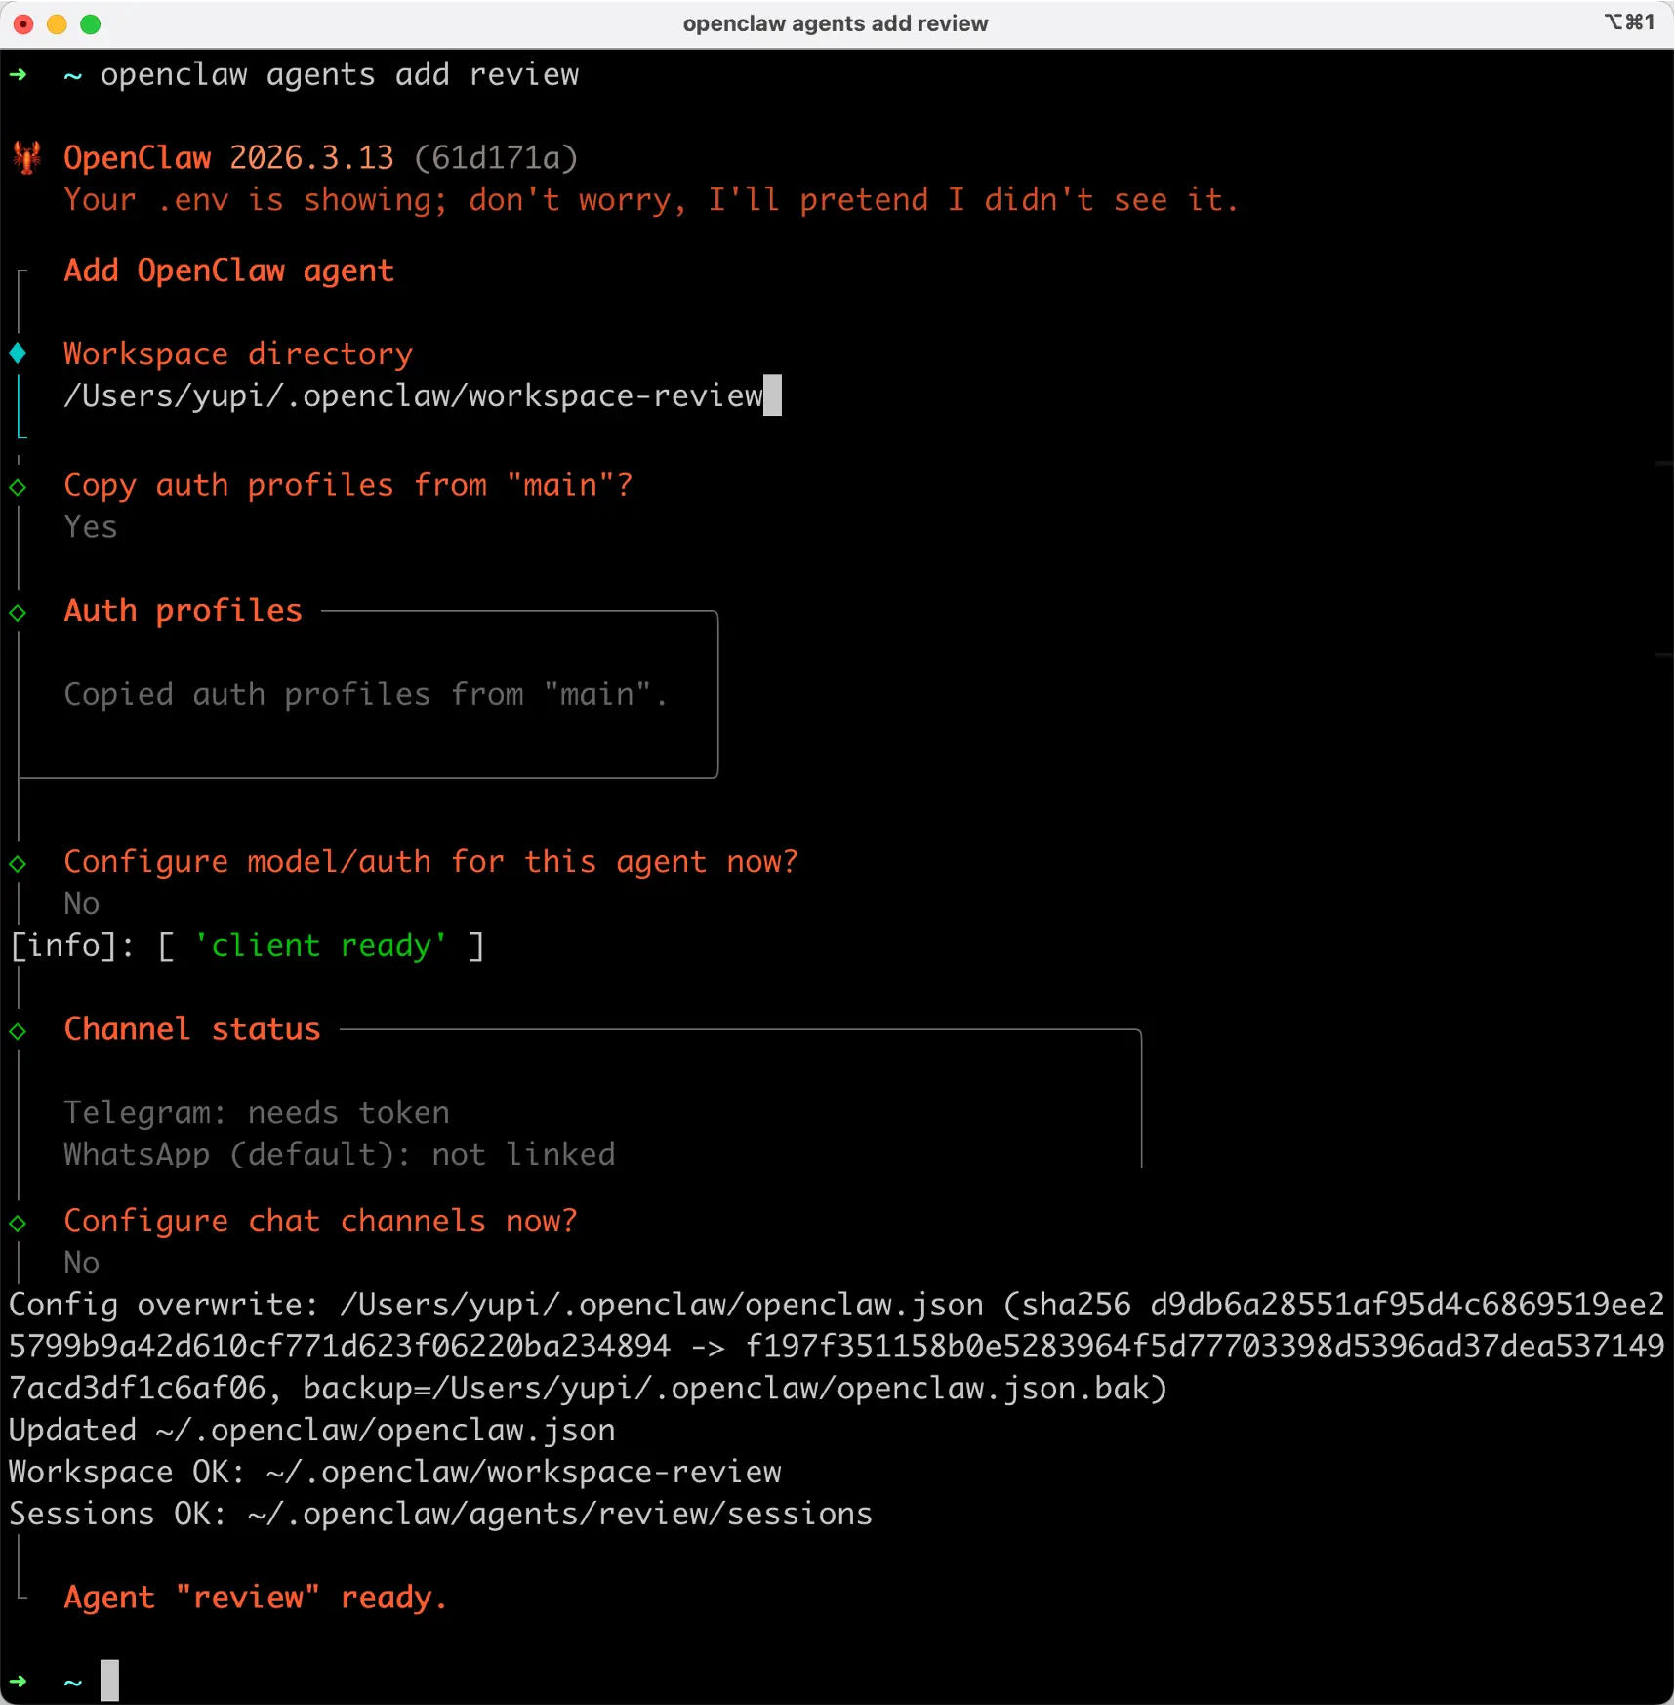Viewport: 1675px width, 1705px height.
Task: Click the message 'Copied auth profiles from "main".'
Action: pyautogui.click(x=366, y=694)
